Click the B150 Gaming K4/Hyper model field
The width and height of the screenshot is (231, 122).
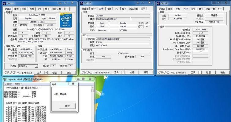coord(113,19)
